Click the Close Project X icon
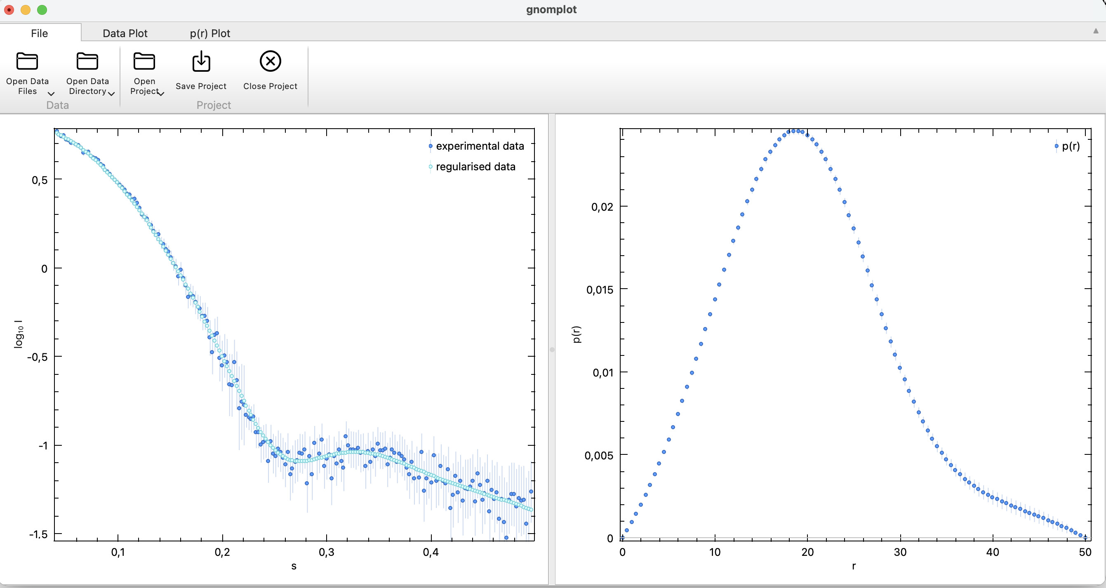Image resolution: width=1106 pixels, height=588 pixels. click(x=270, y=61)
